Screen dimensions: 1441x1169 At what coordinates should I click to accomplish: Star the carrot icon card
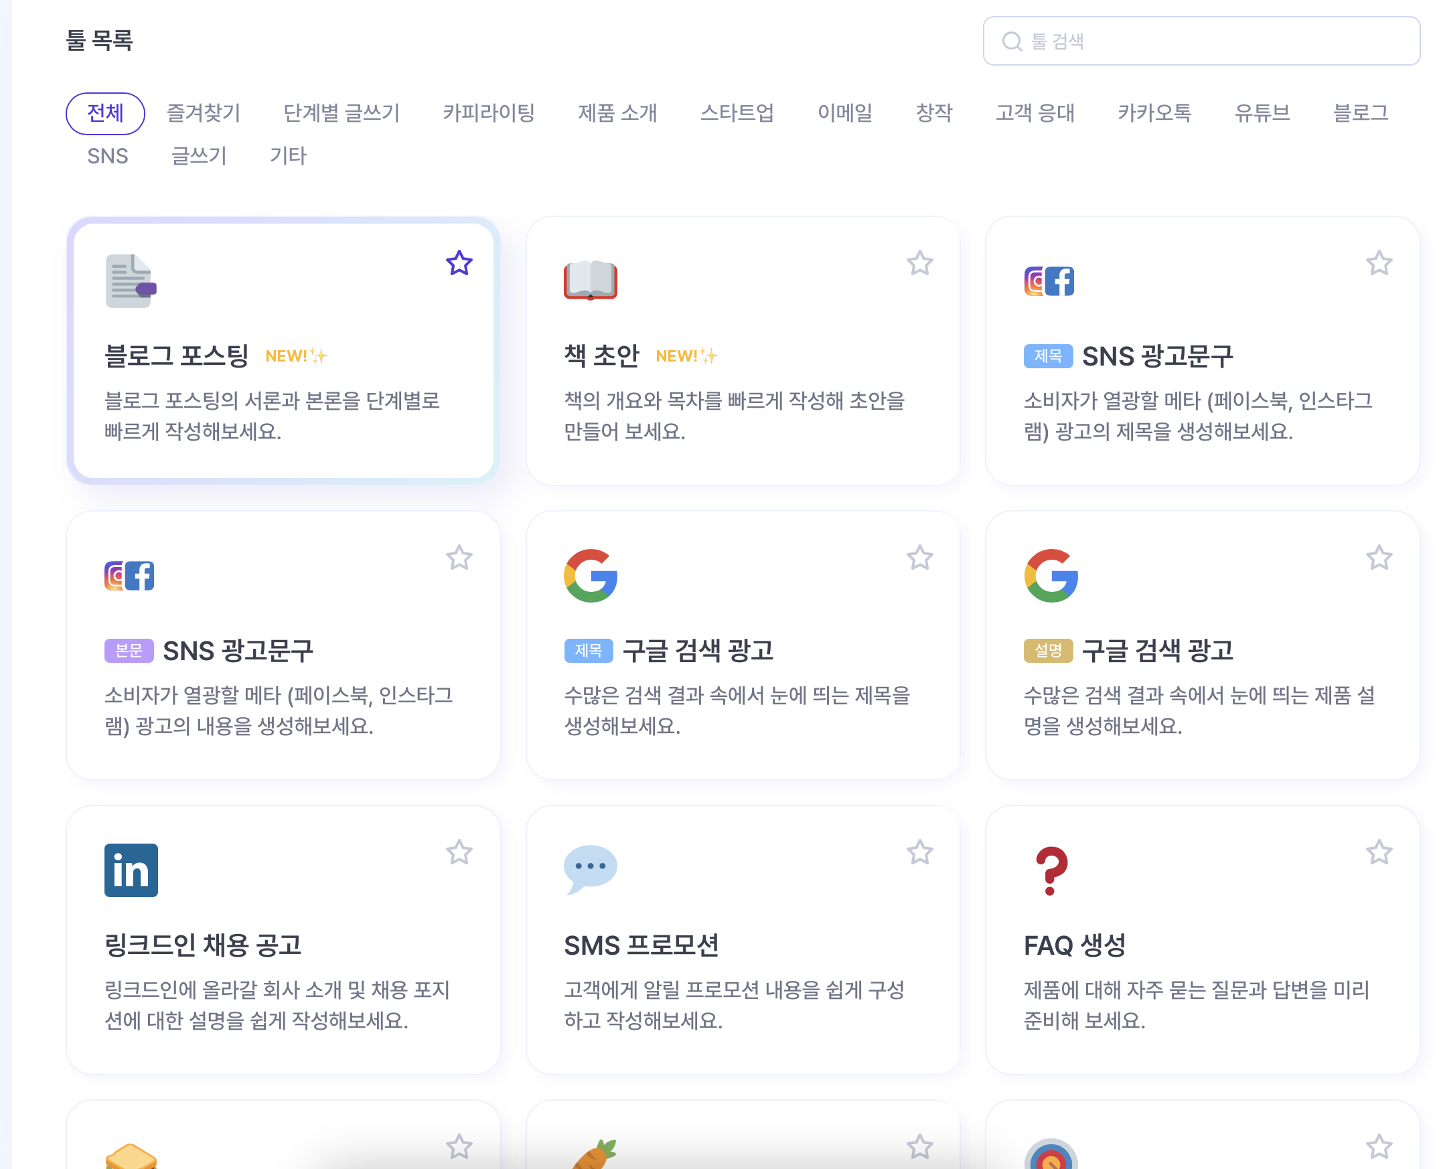[x=919, y=1146]
